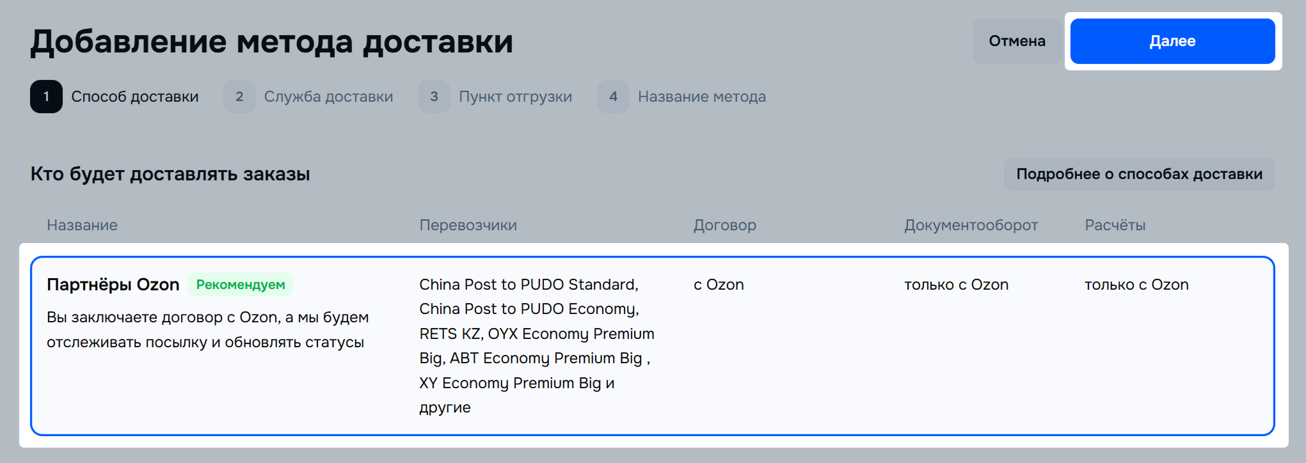This screenshot has width=1306, height=463.
Task: Click the Документооборот column header
Action: [971, 225]
